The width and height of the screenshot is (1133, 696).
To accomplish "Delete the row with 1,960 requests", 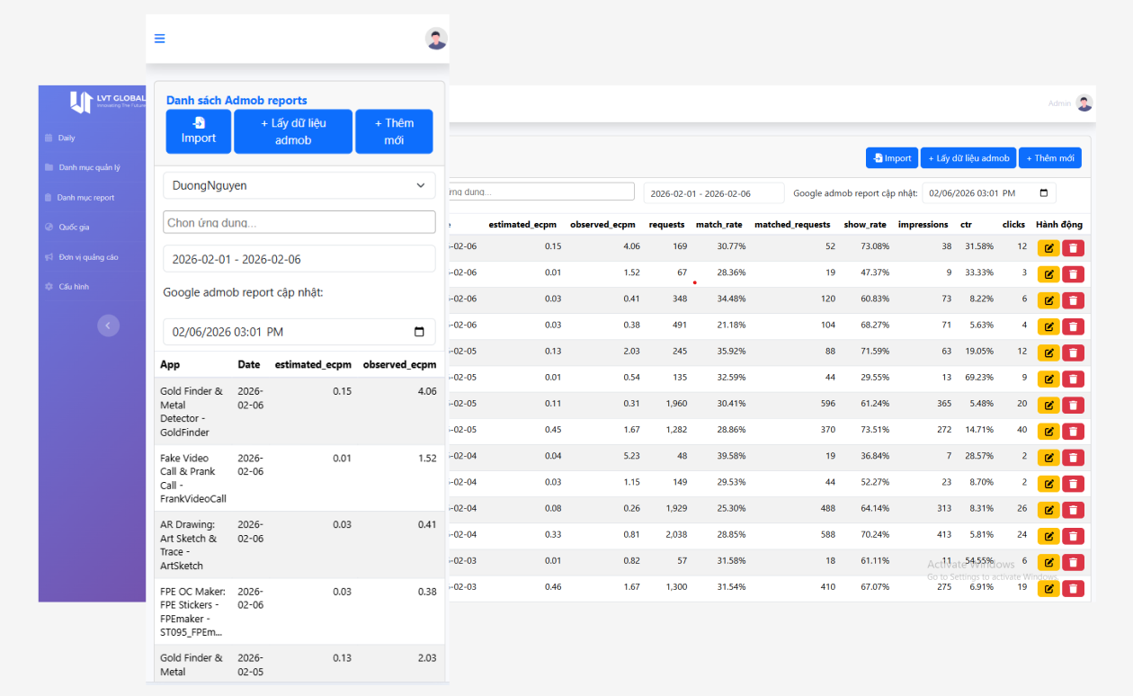I will pos(1073,406).
